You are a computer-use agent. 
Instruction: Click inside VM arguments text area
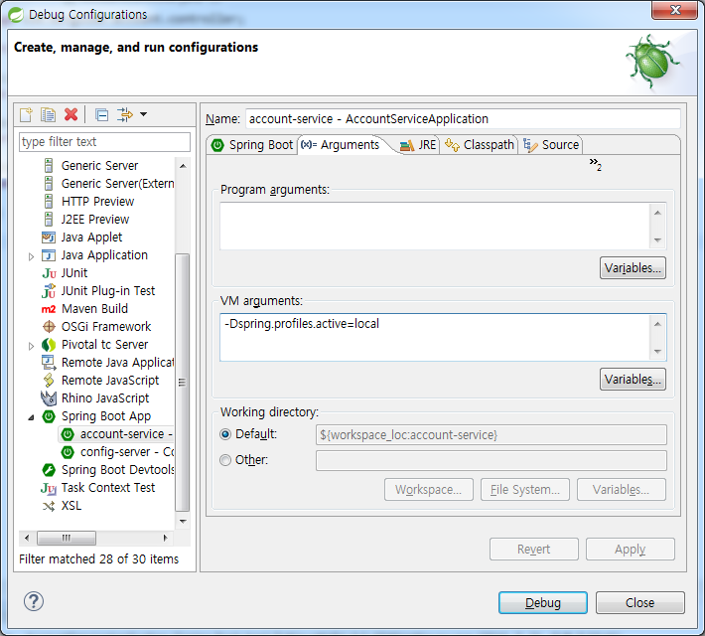(435, 337)
